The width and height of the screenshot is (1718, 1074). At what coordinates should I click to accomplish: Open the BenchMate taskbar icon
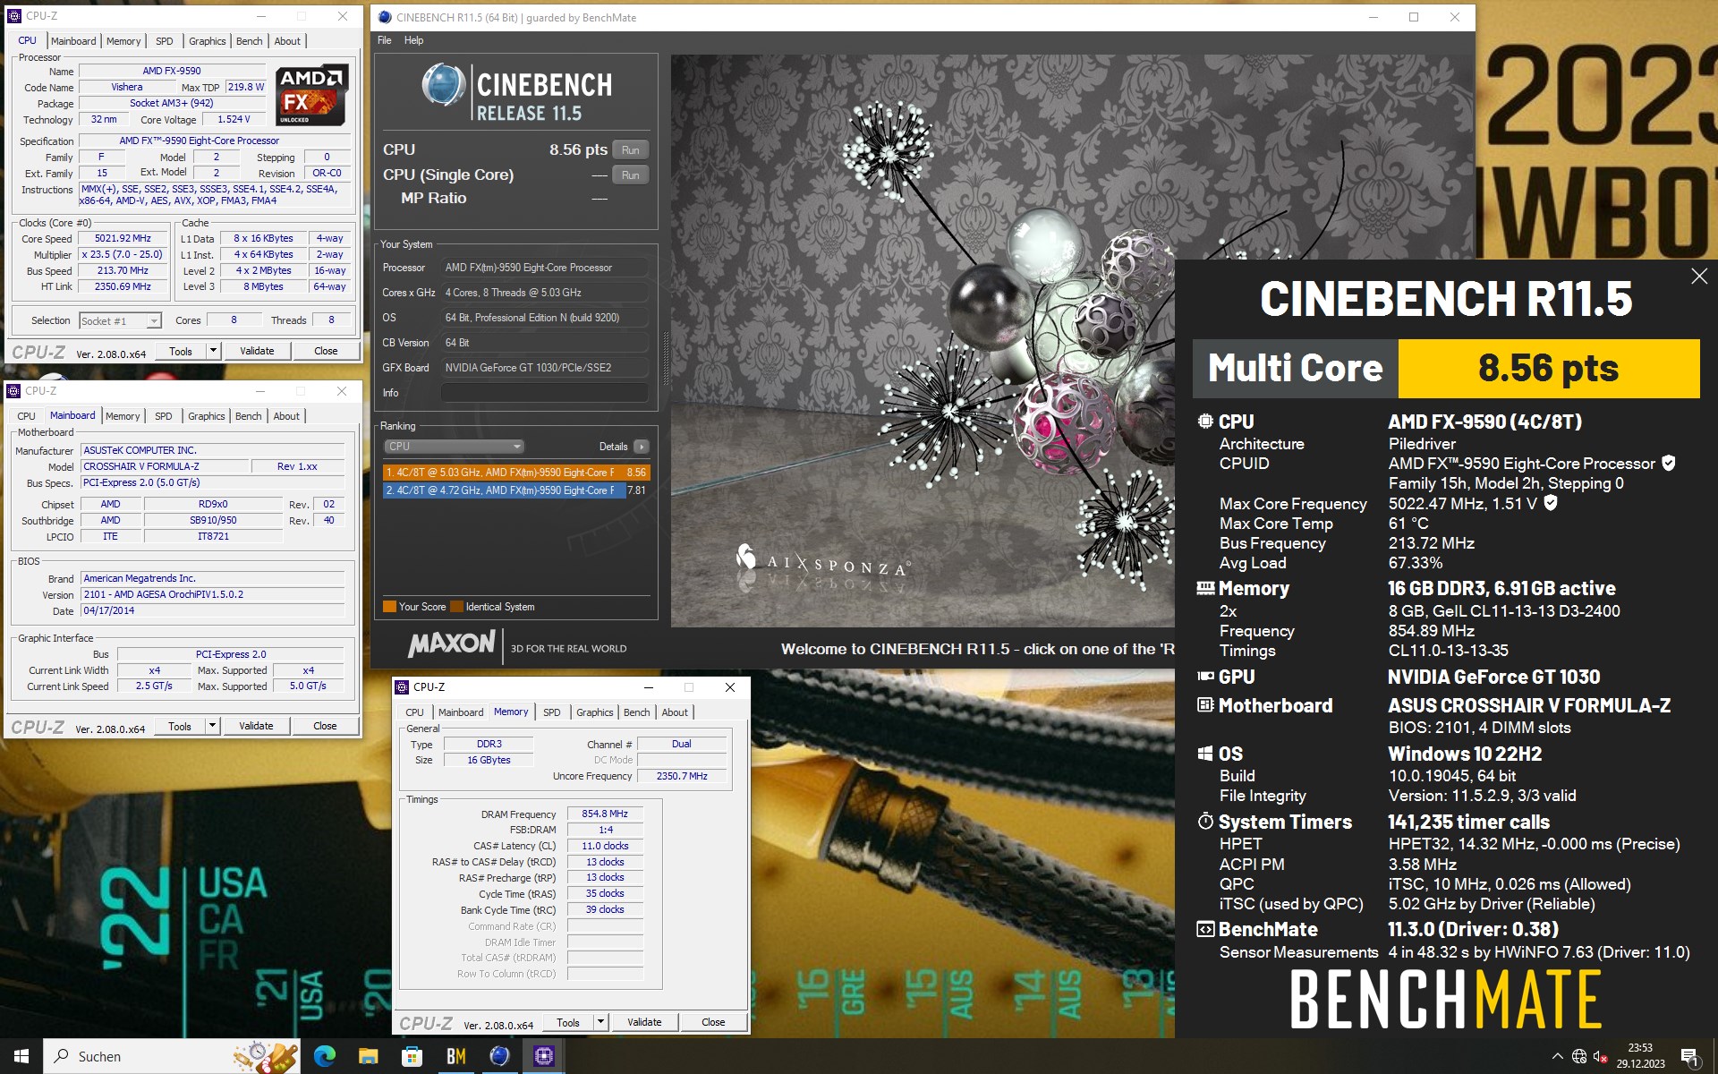click(455, 1056)
